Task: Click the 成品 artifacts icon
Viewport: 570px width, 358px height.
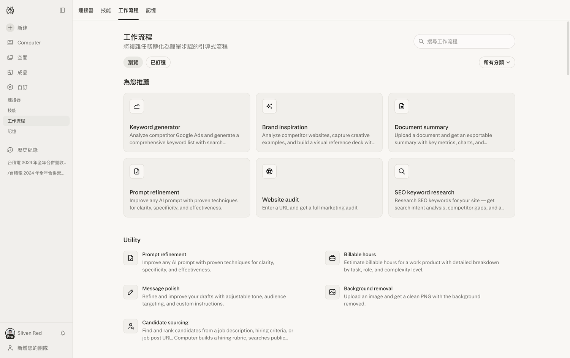Action: (10, 72)
